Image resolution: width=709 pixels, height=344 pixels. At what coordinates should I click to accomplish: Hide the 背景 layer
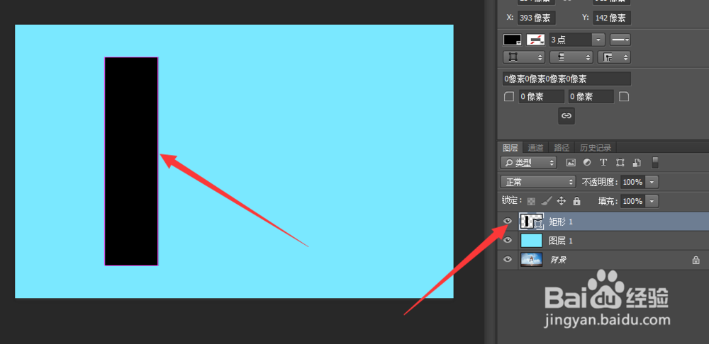508,259
